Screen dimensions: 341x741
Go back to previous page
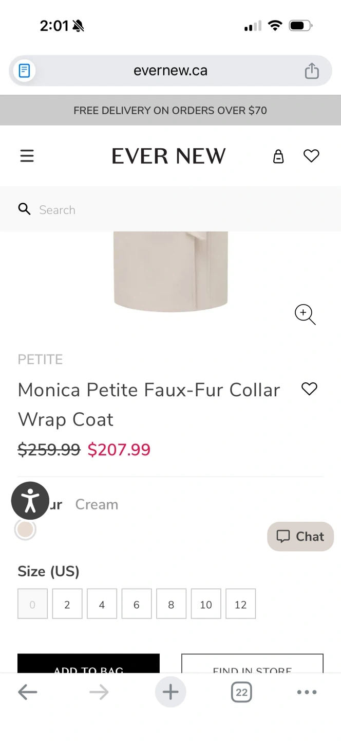pyautogui.click(x=28, y=692)
